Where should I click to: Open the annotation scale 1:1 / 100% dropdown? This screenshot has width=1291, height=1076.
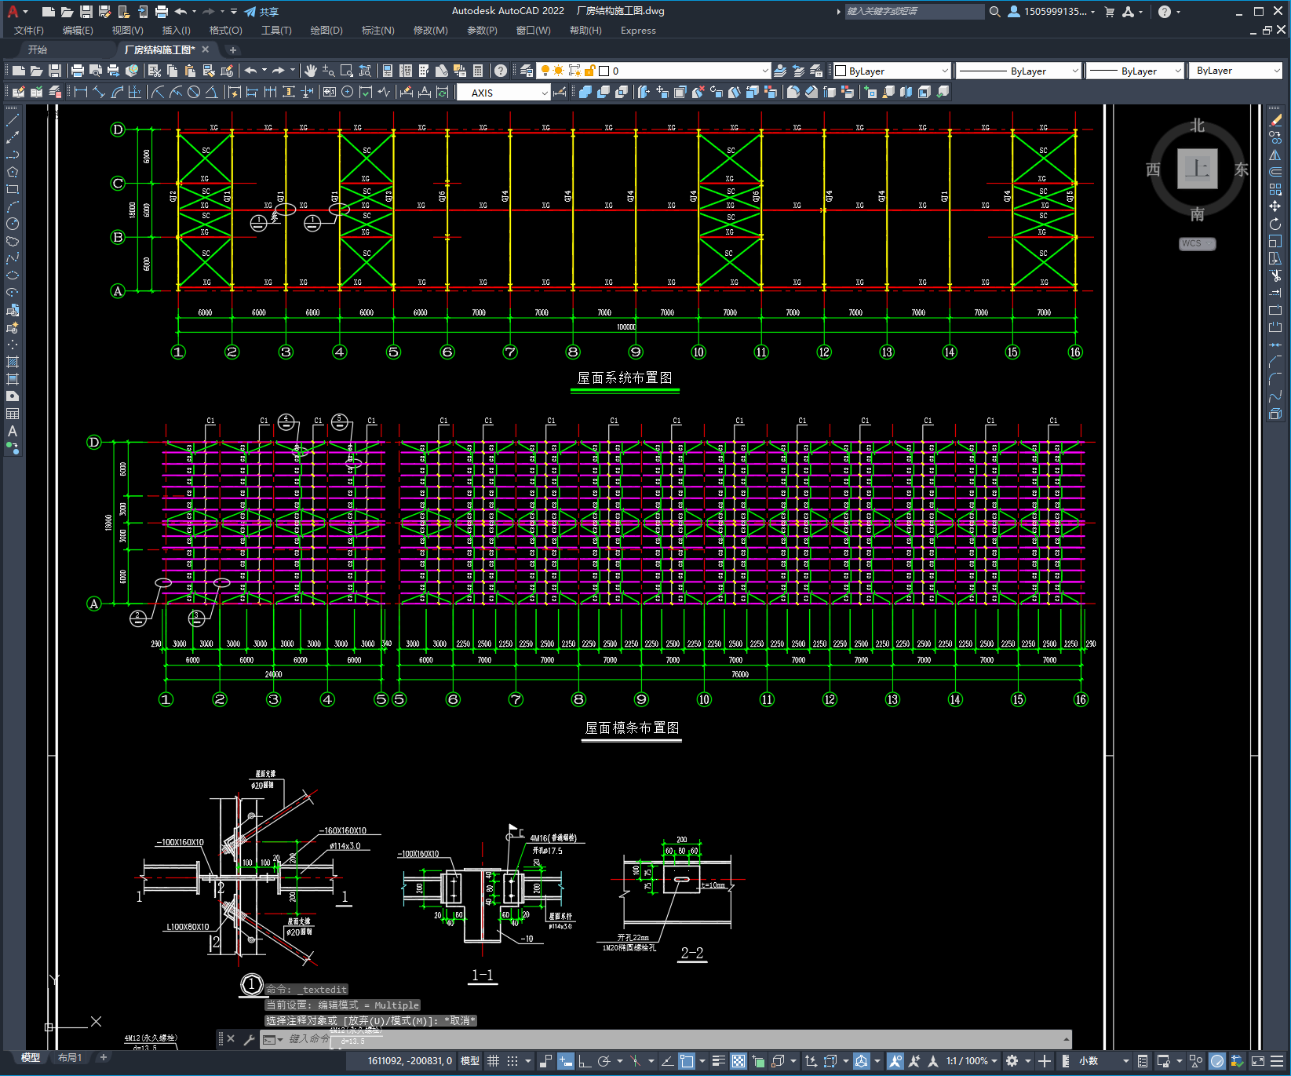click(x=972, y=1061)
